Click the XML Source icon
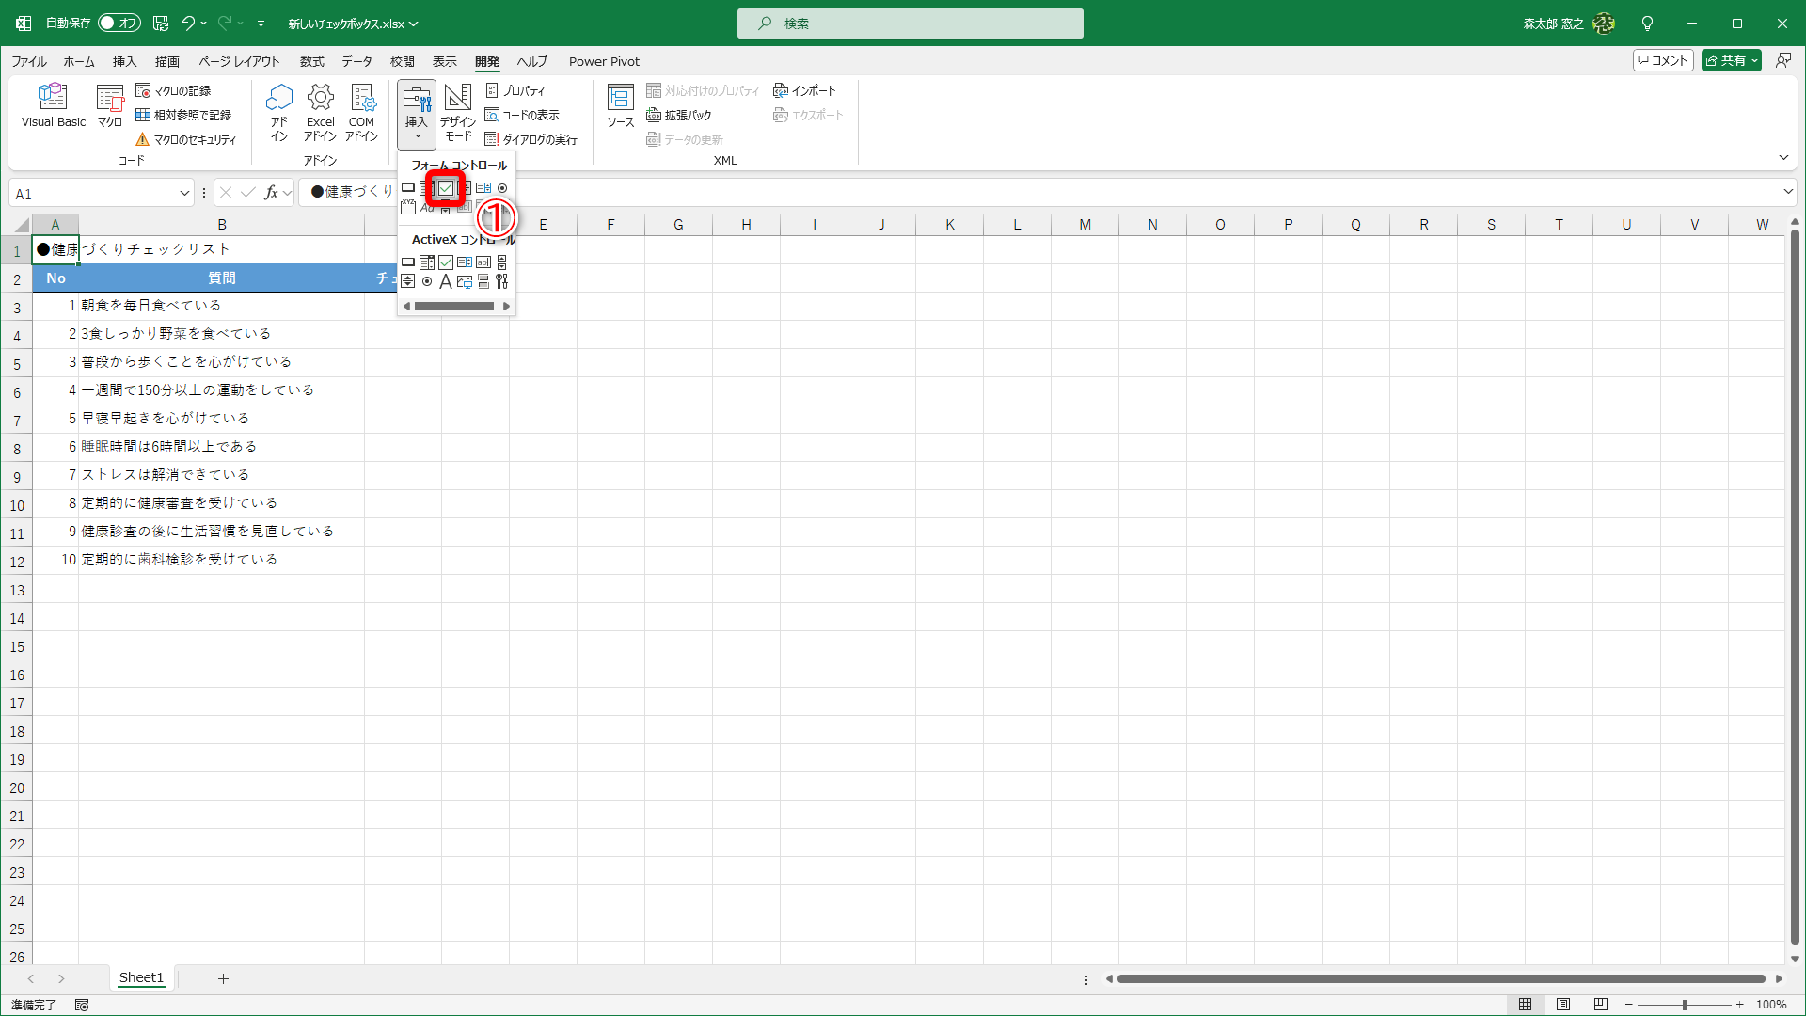Image resolution: width=1806 pixels, height=1016 pixels. pyautogui.click(x=620, y=105)
